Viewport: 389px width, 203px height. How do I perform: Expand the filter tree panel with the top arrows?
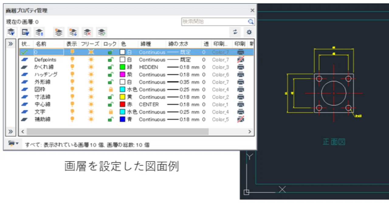pos(11,44)
